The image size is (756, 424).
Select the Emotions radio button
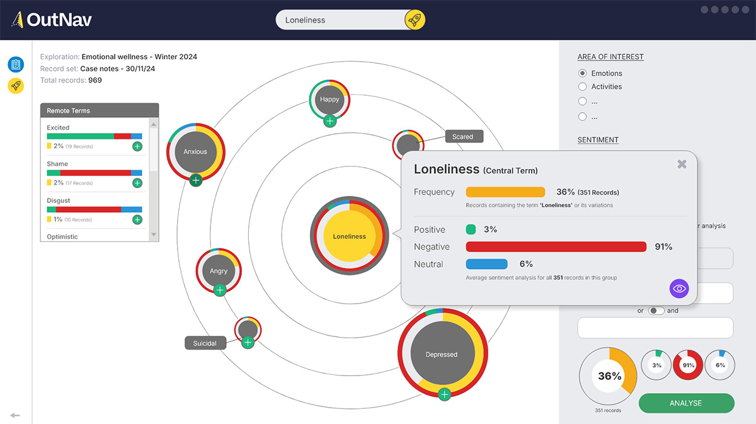583,73
